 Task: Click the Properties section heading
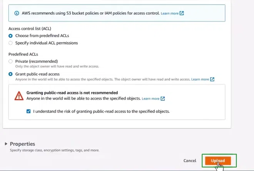22,144
